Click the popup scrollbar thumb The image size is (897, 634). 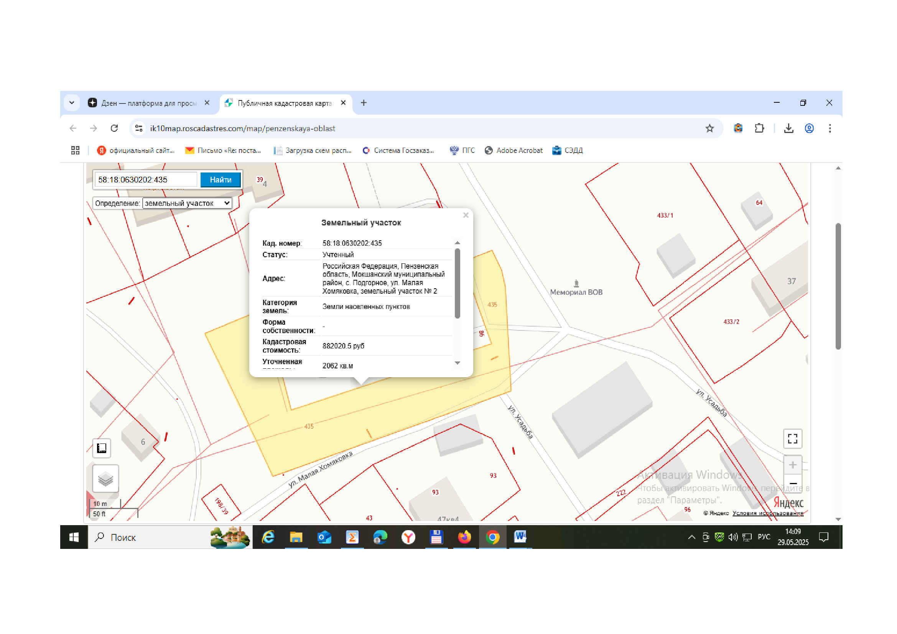pyautogui.click(x=457, y=283)
